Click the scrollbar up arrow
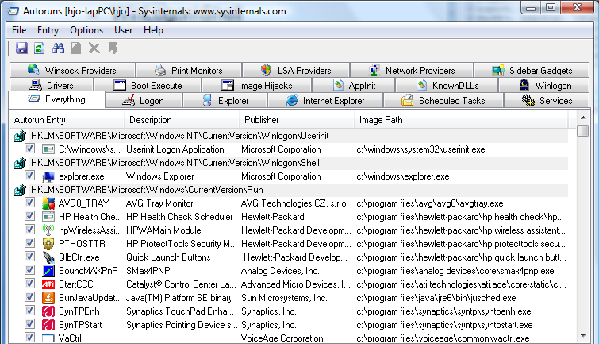Screen dimensions: 599x344 [x=583, y=118]
